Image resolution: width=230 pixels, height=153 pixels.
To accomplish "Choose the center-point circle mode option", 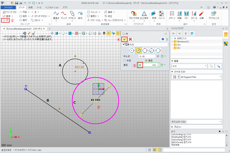I will [132, 51].
